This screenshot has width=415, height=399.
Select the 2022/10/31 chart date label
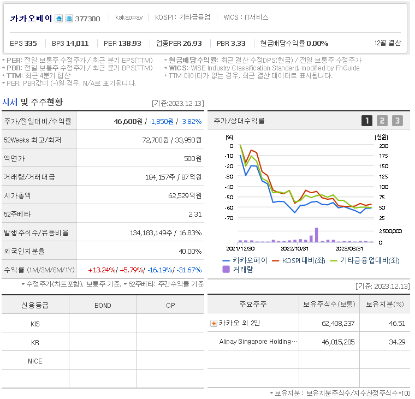point(294,249)
